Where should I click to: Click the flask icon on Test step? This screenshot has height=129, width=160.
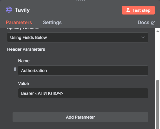tap(128, 10)
